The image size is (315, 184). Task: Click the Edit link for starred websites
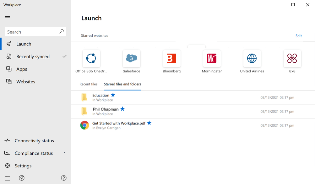coord(298,36)
